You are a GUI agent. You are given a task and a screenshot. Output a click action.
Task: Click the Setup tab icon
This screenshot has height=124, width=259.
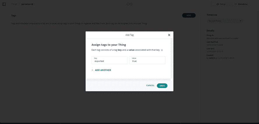pyautogui.click(x=218, y=4)
